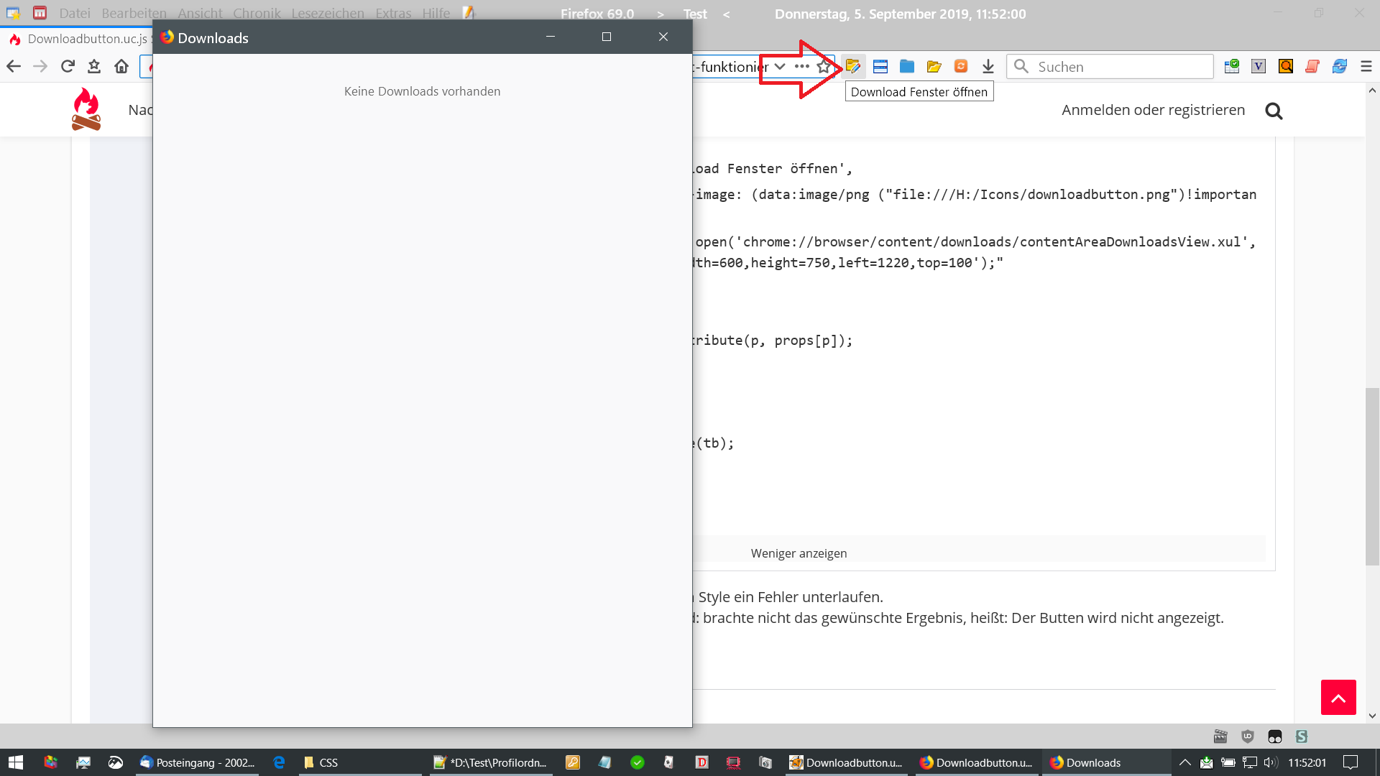The width and height of the screenshot is (1380, 776).
Task: Click the blue folder toolbar icon
Action: coord(907,67)
